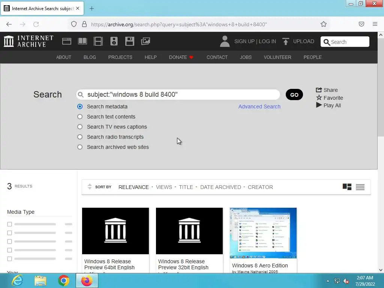Open the Web (Wayback) media icon
Screen dimensions: 384x288
[67, 41]
